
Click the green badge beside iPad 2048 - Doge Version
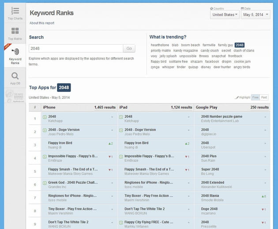point(121,130)
